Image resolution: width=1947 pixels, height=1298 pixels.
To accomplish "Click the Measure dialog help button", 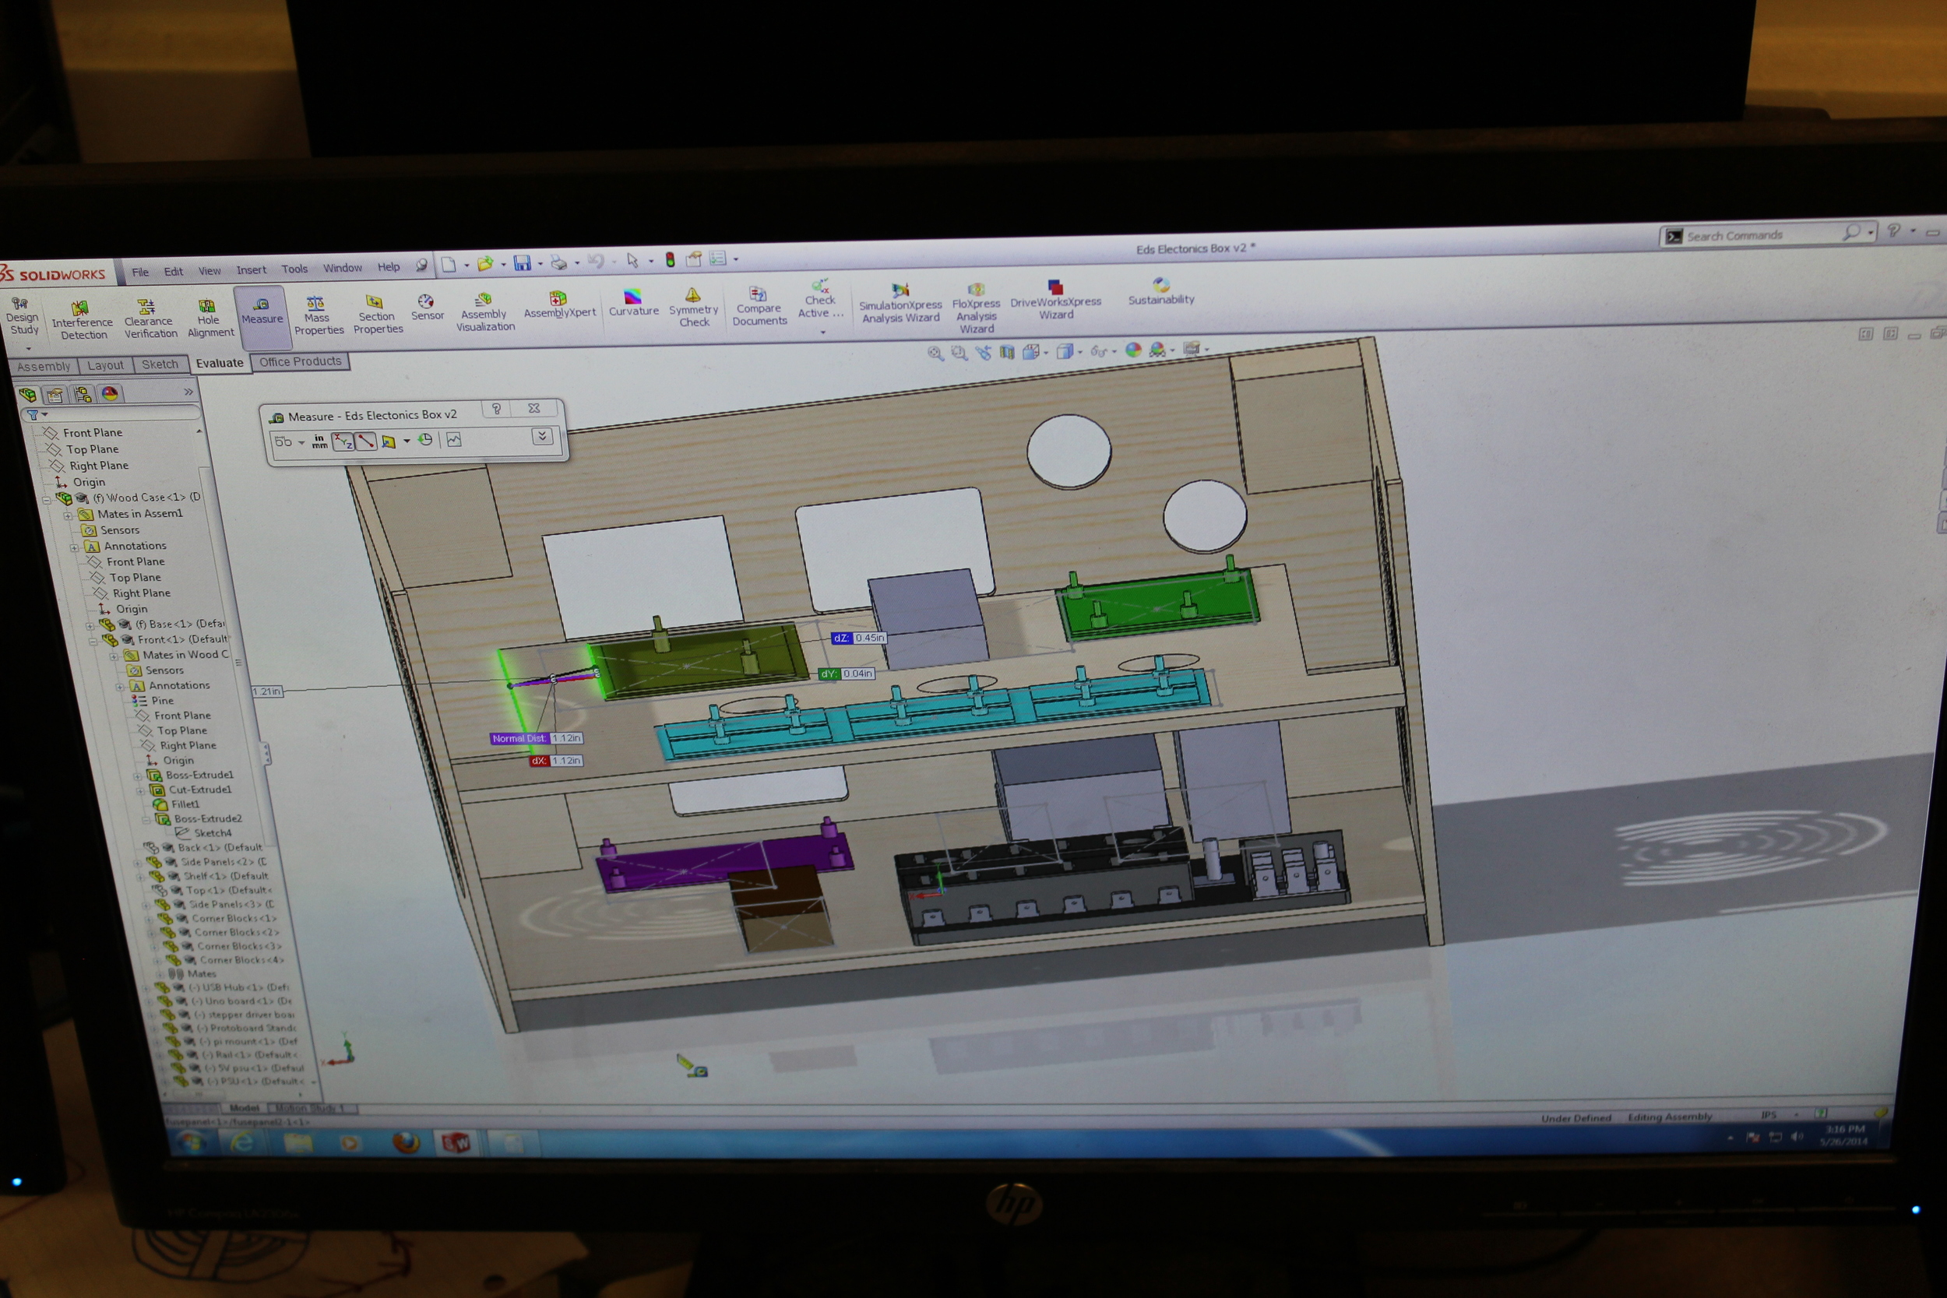I will (x=496, y=409).
